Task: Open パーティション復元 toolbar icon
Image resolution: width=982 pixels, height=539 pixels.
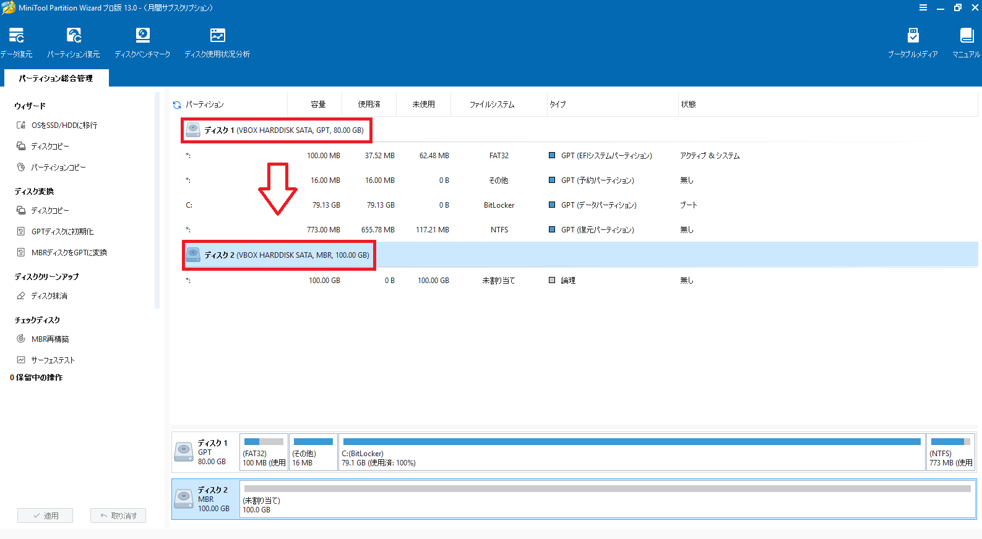Action: [x=74, y=43]
